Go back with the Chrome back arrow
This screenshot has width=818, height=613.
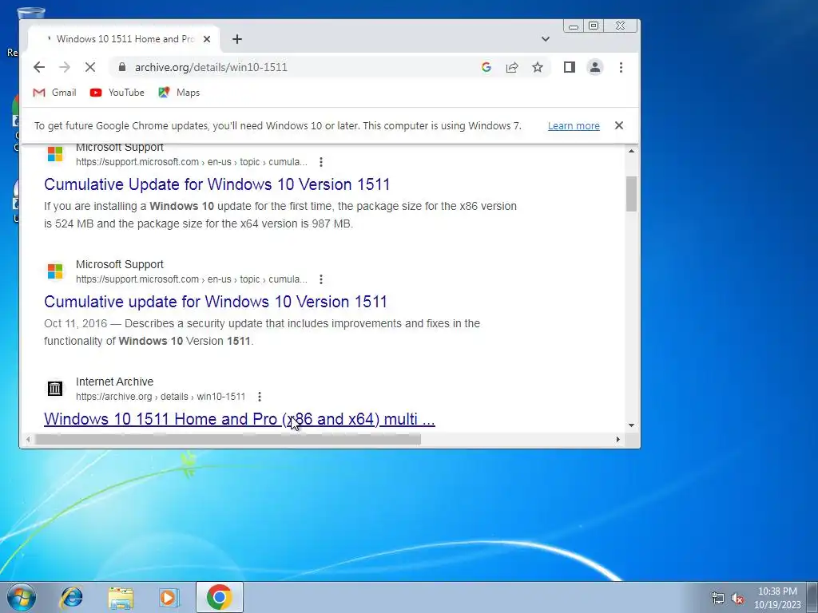pos(38,67)
